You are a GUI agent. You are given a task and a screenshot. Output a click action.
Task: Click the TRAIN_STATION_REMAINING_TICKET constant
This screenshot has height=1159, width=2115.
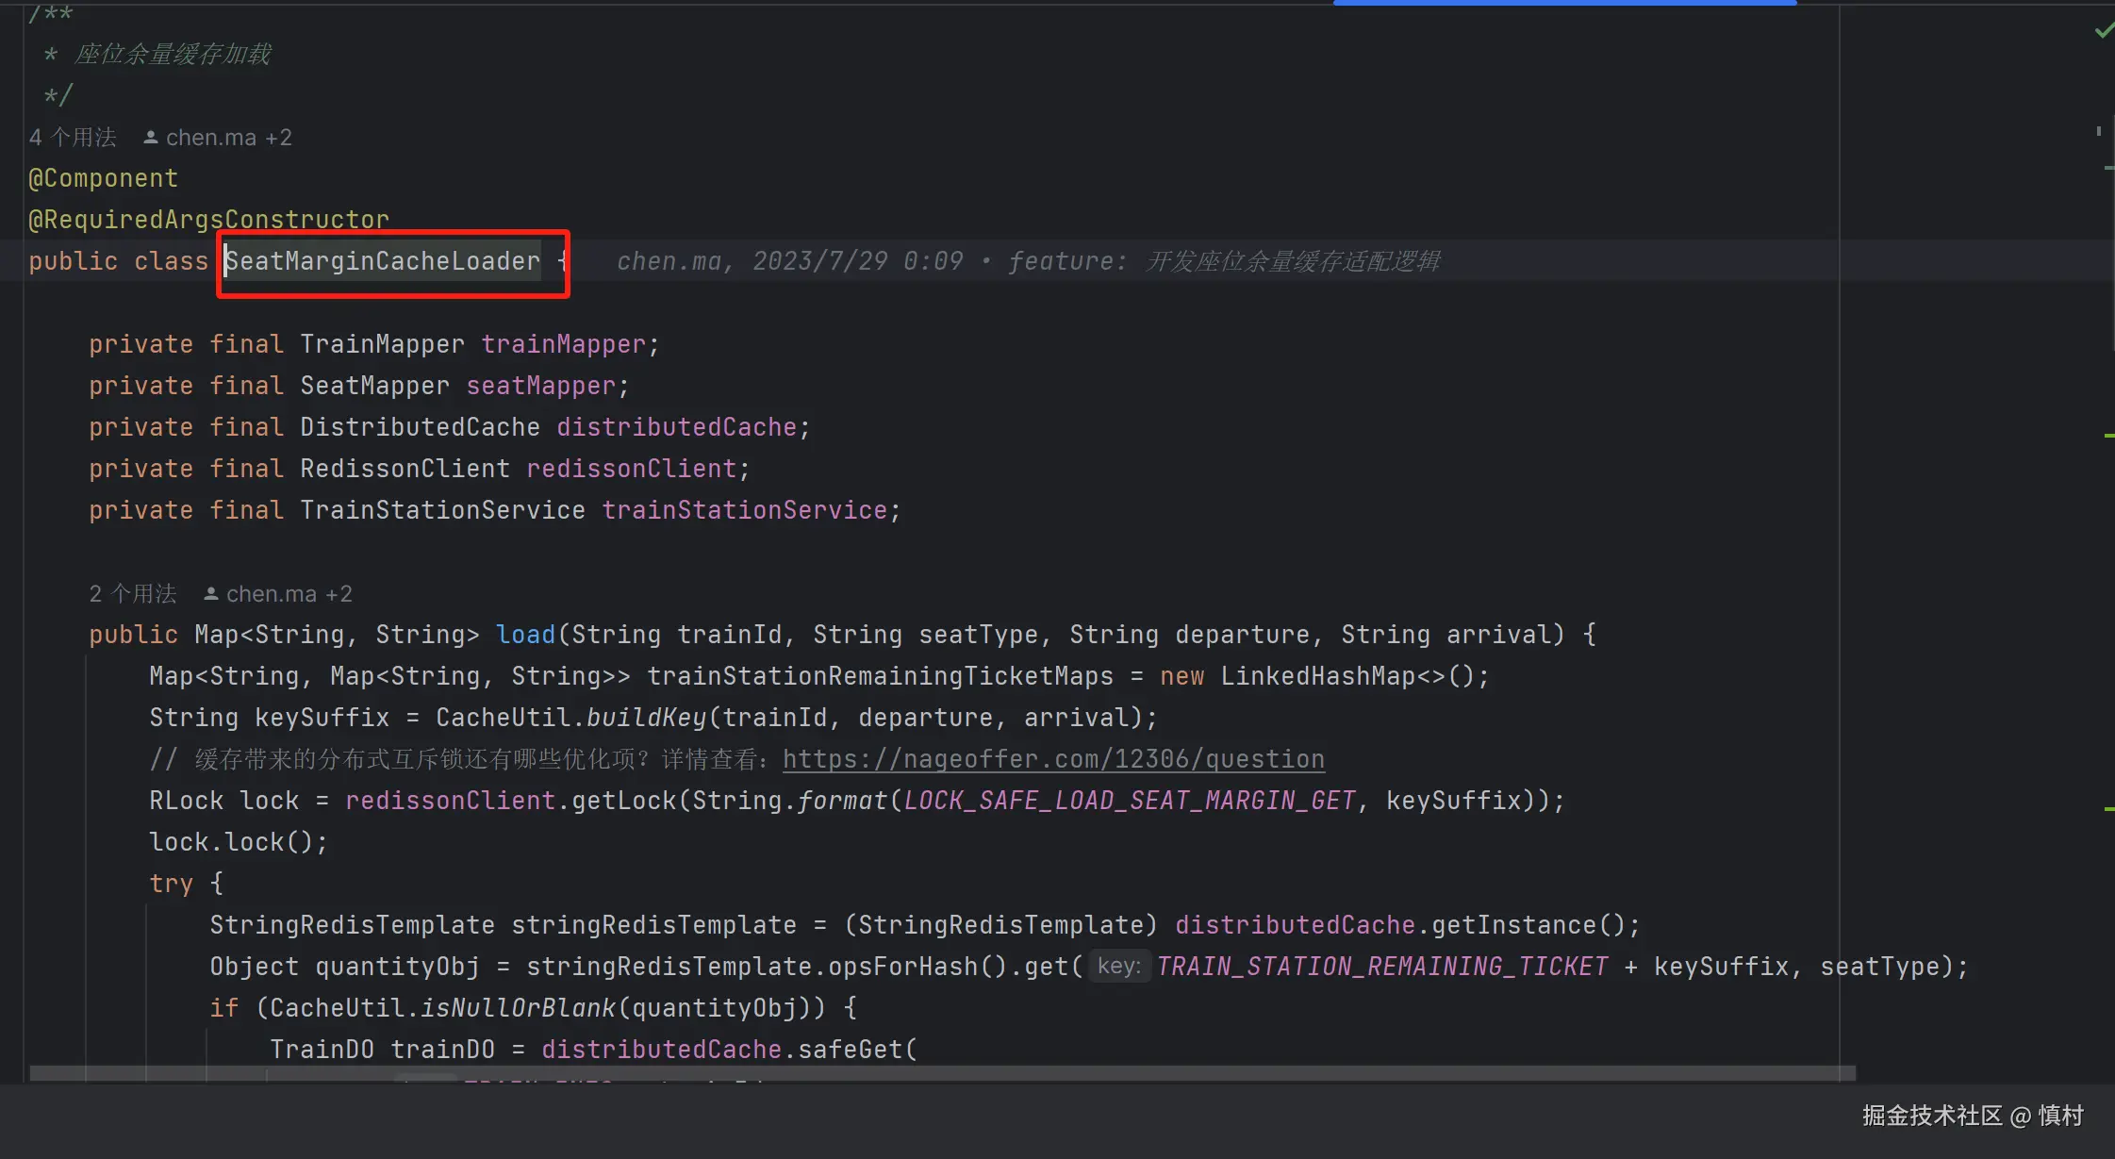[x=1381, y=967]
